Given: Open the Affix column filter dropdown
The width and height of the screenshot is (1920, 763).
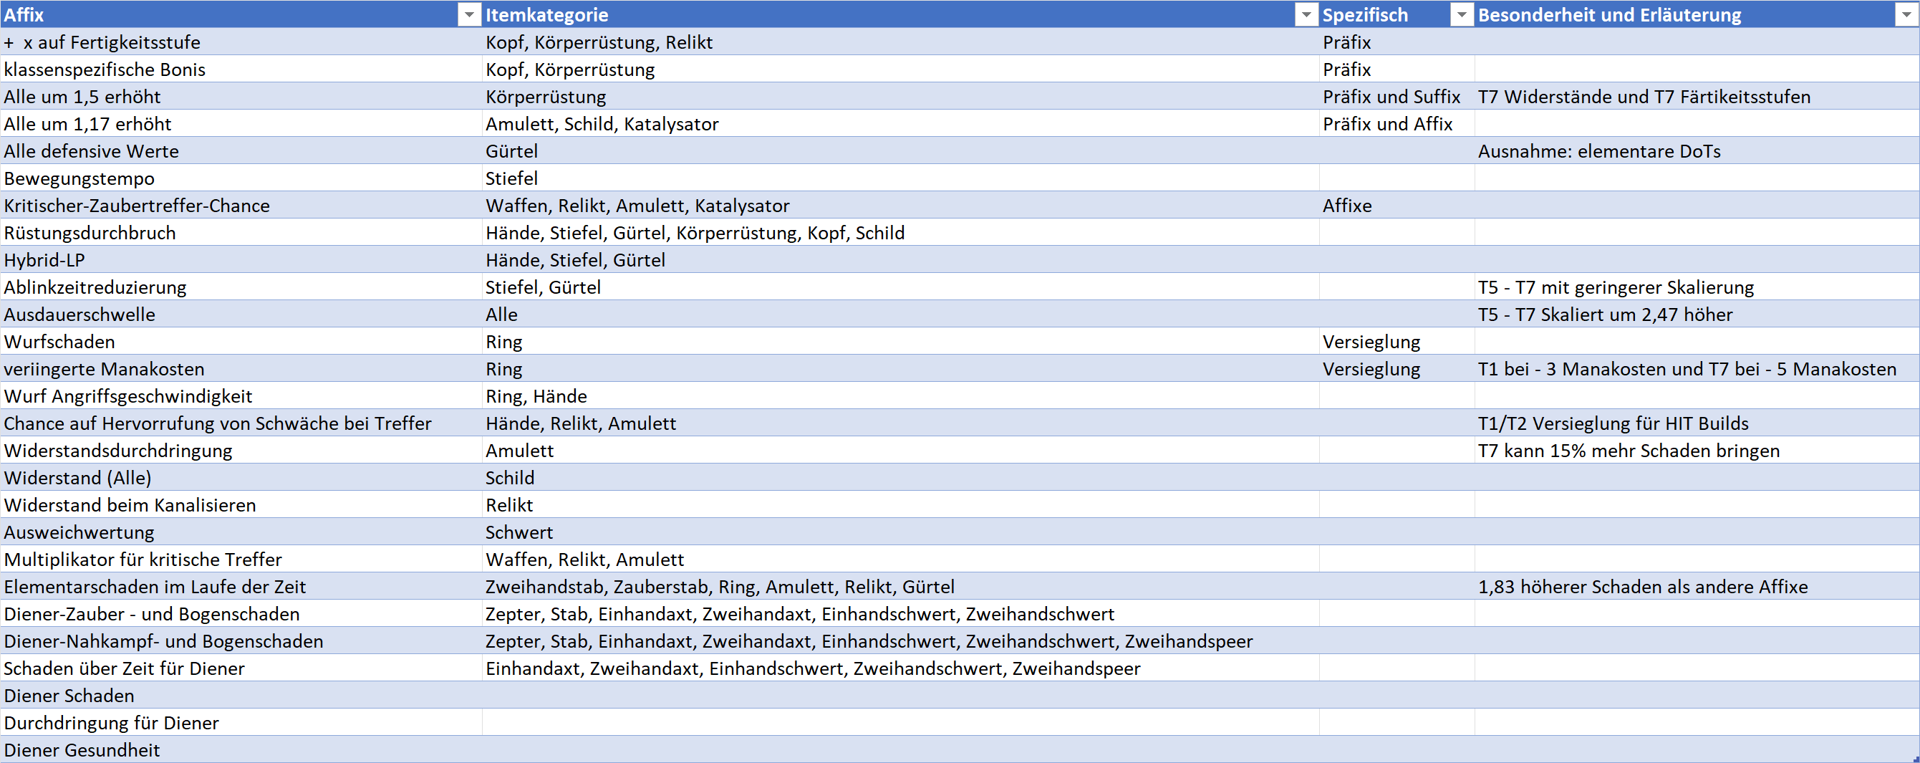Looking at the screenshot, I should pyautogui.click(x=469, y=15).
